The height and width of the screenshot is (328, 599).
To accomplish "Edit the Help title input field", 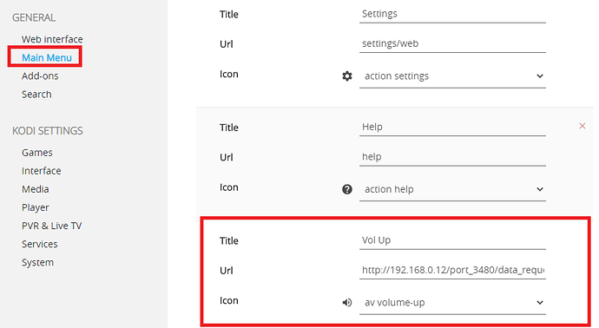I will tap(452, 128).
